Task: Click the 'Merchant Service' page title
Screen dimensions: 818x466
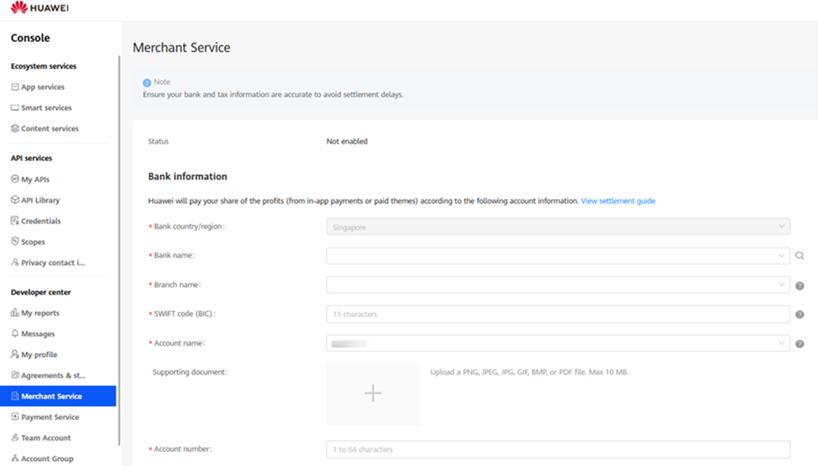Action: coord(181,48)
